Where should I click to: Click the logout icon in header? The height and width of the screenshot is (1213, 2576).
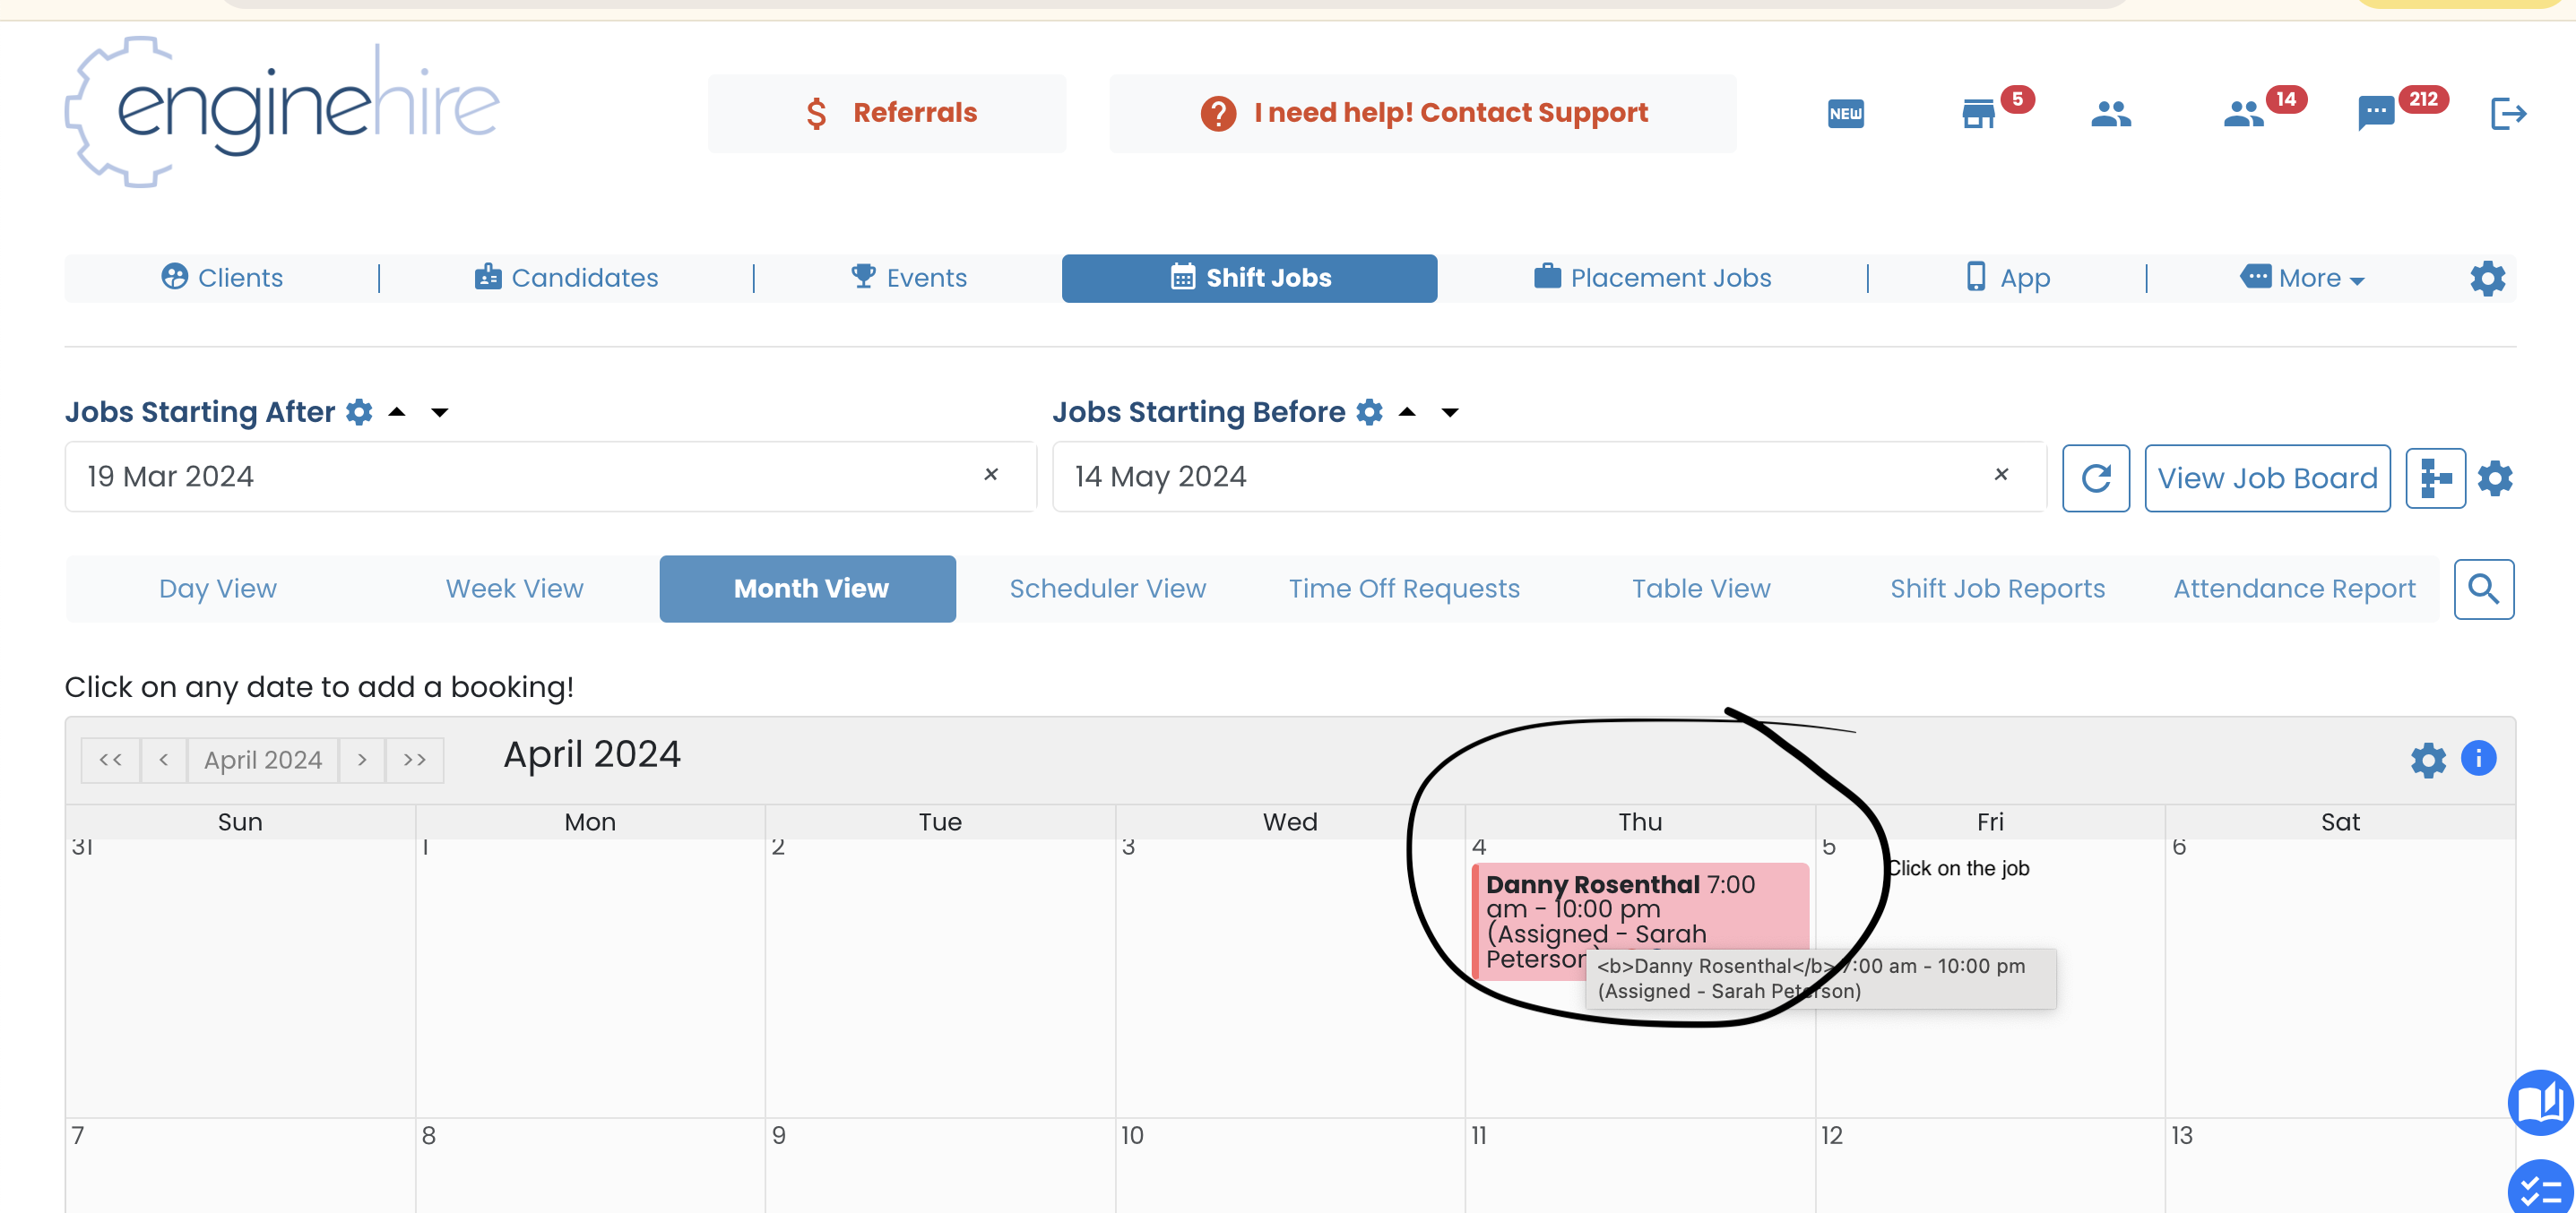(x=2507, y=114)
